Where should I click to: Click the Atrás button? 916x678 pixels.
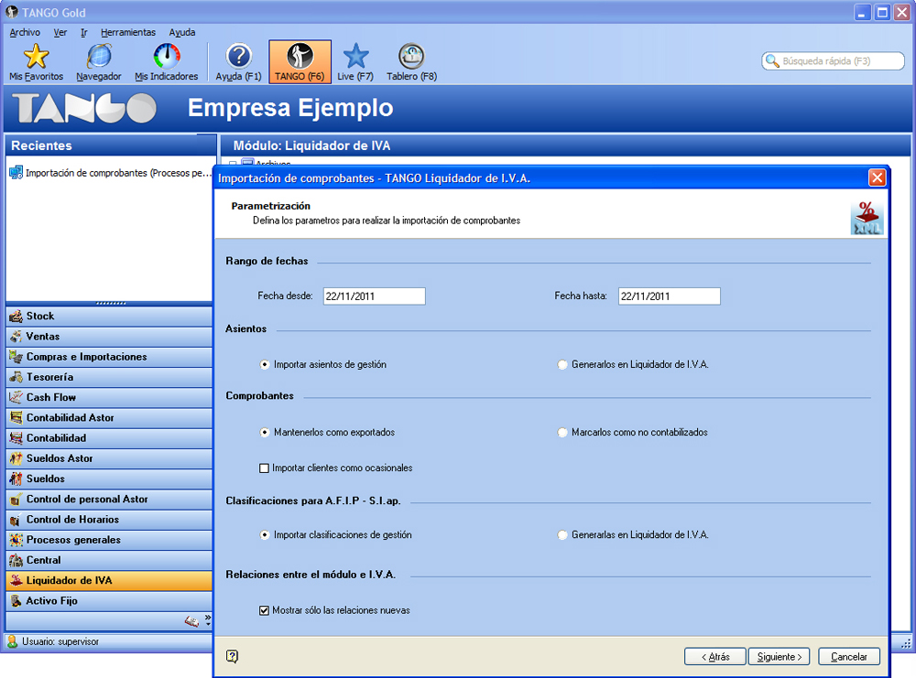point(715,656)
